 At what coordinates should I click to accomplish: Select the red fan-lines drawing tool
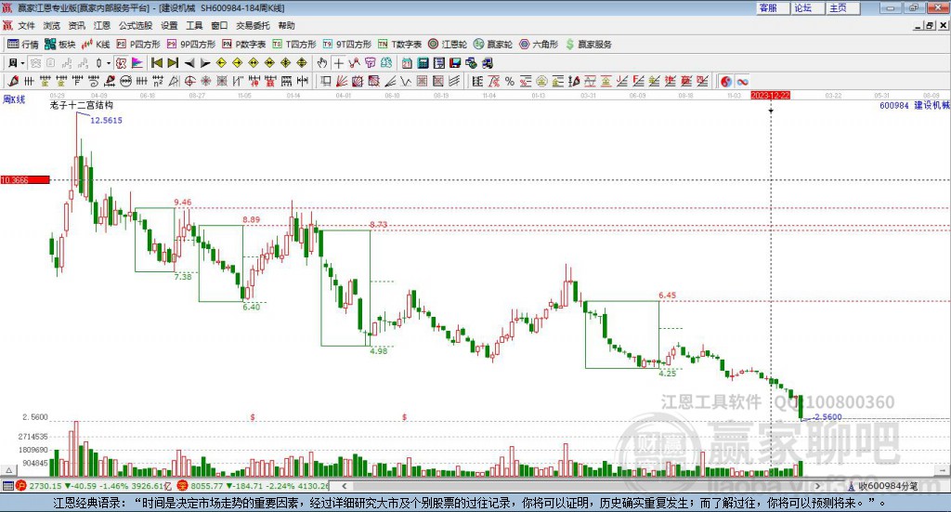[x=342, y=81]
